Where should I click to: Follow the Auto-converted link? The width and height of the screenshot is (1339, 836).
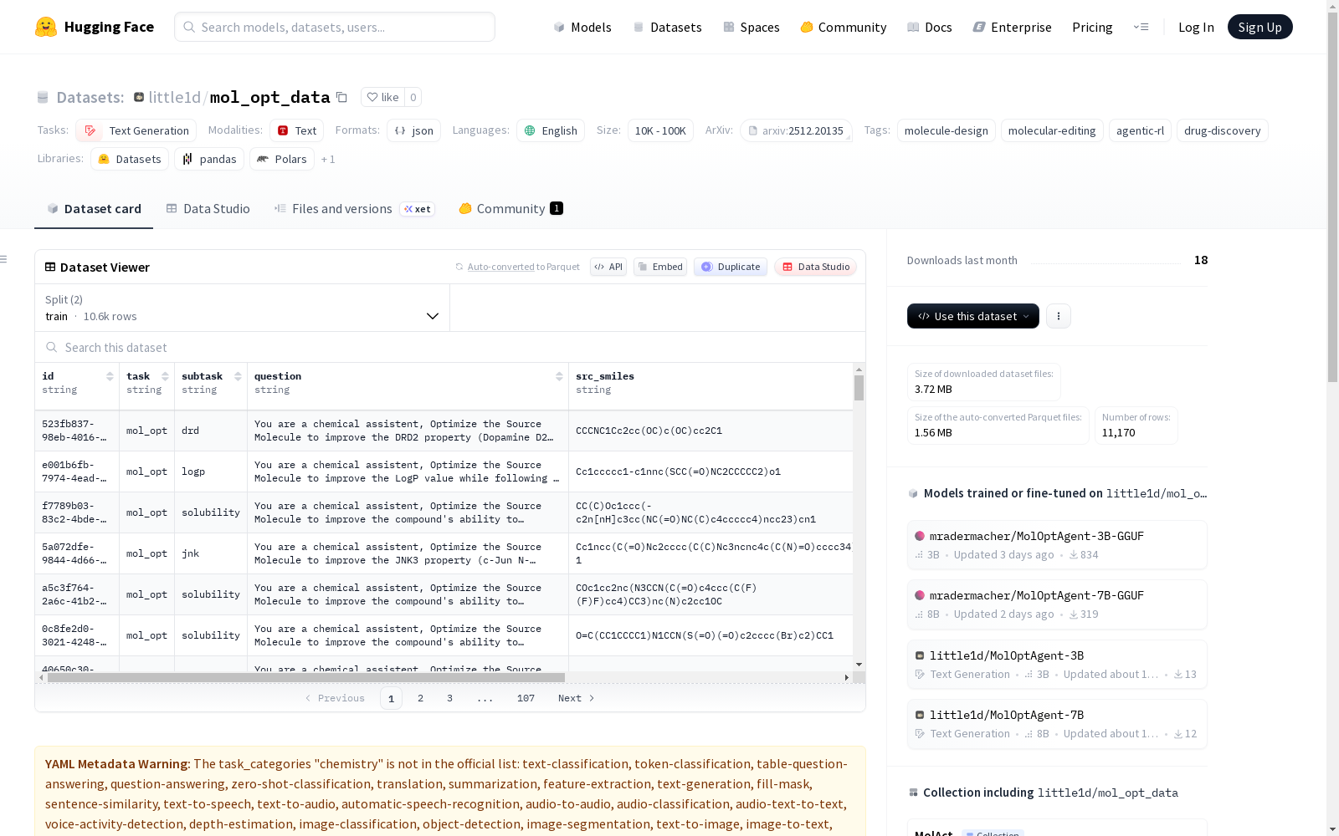[500, 267]
